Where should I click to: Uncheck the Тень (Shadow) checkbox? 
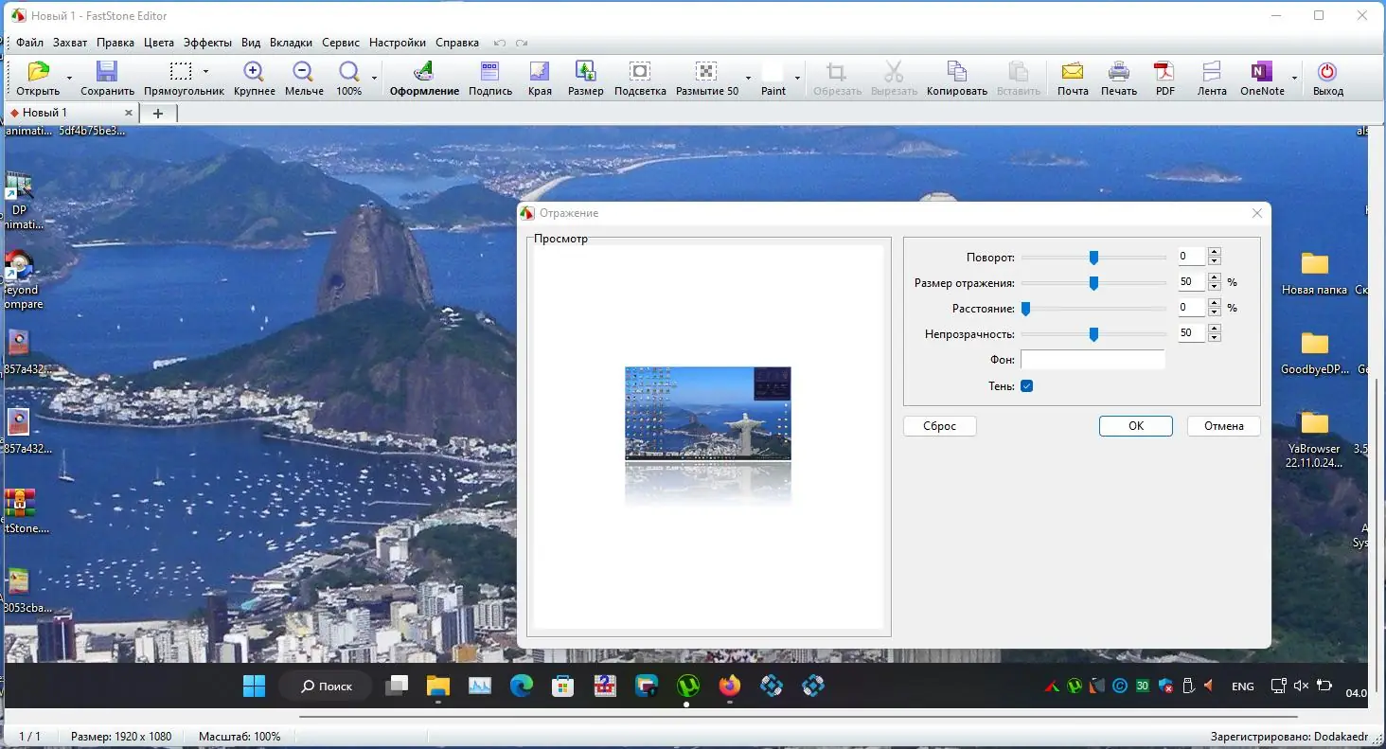pyautogui.click(x=1026, y=386)
